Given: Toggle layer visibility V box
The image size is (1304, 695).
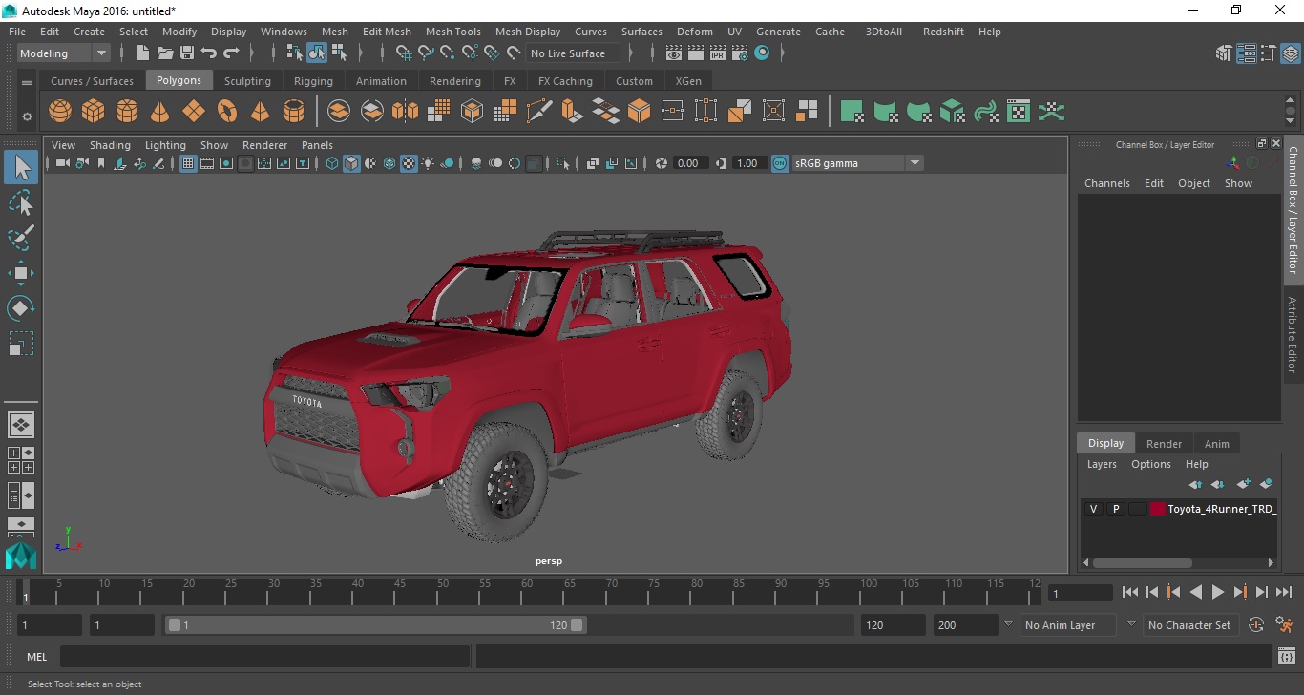Looking at the screenshot, I should point(1093,509).
